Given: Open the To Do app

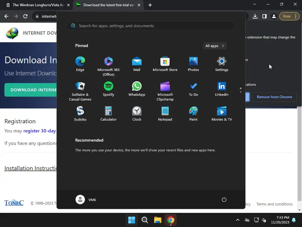Looking at the screenshot, I should (x=193, y=89).
